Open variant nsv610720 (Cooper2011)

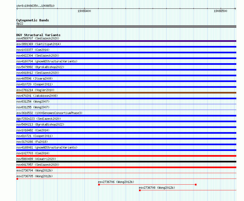pos(35,84)
